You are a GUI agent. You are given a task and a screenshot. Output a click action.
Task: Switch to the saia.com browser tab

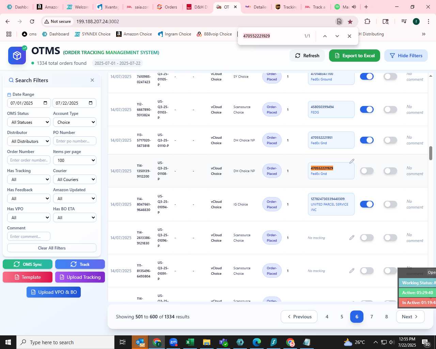pos(138,7)
